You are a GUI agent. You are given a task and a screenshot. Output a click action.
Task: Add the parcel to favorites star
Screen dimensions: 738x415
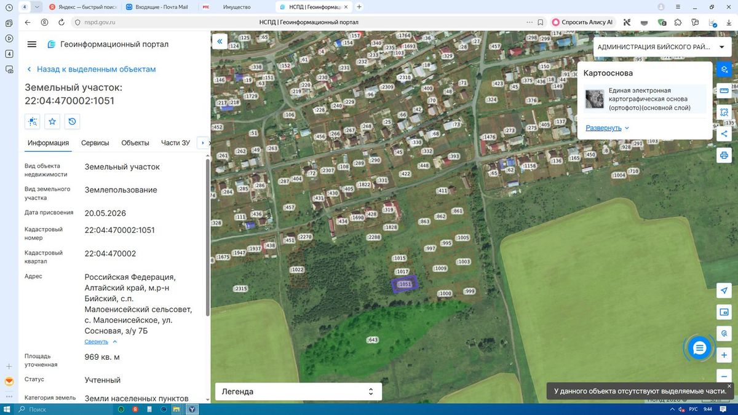(52, 122)
